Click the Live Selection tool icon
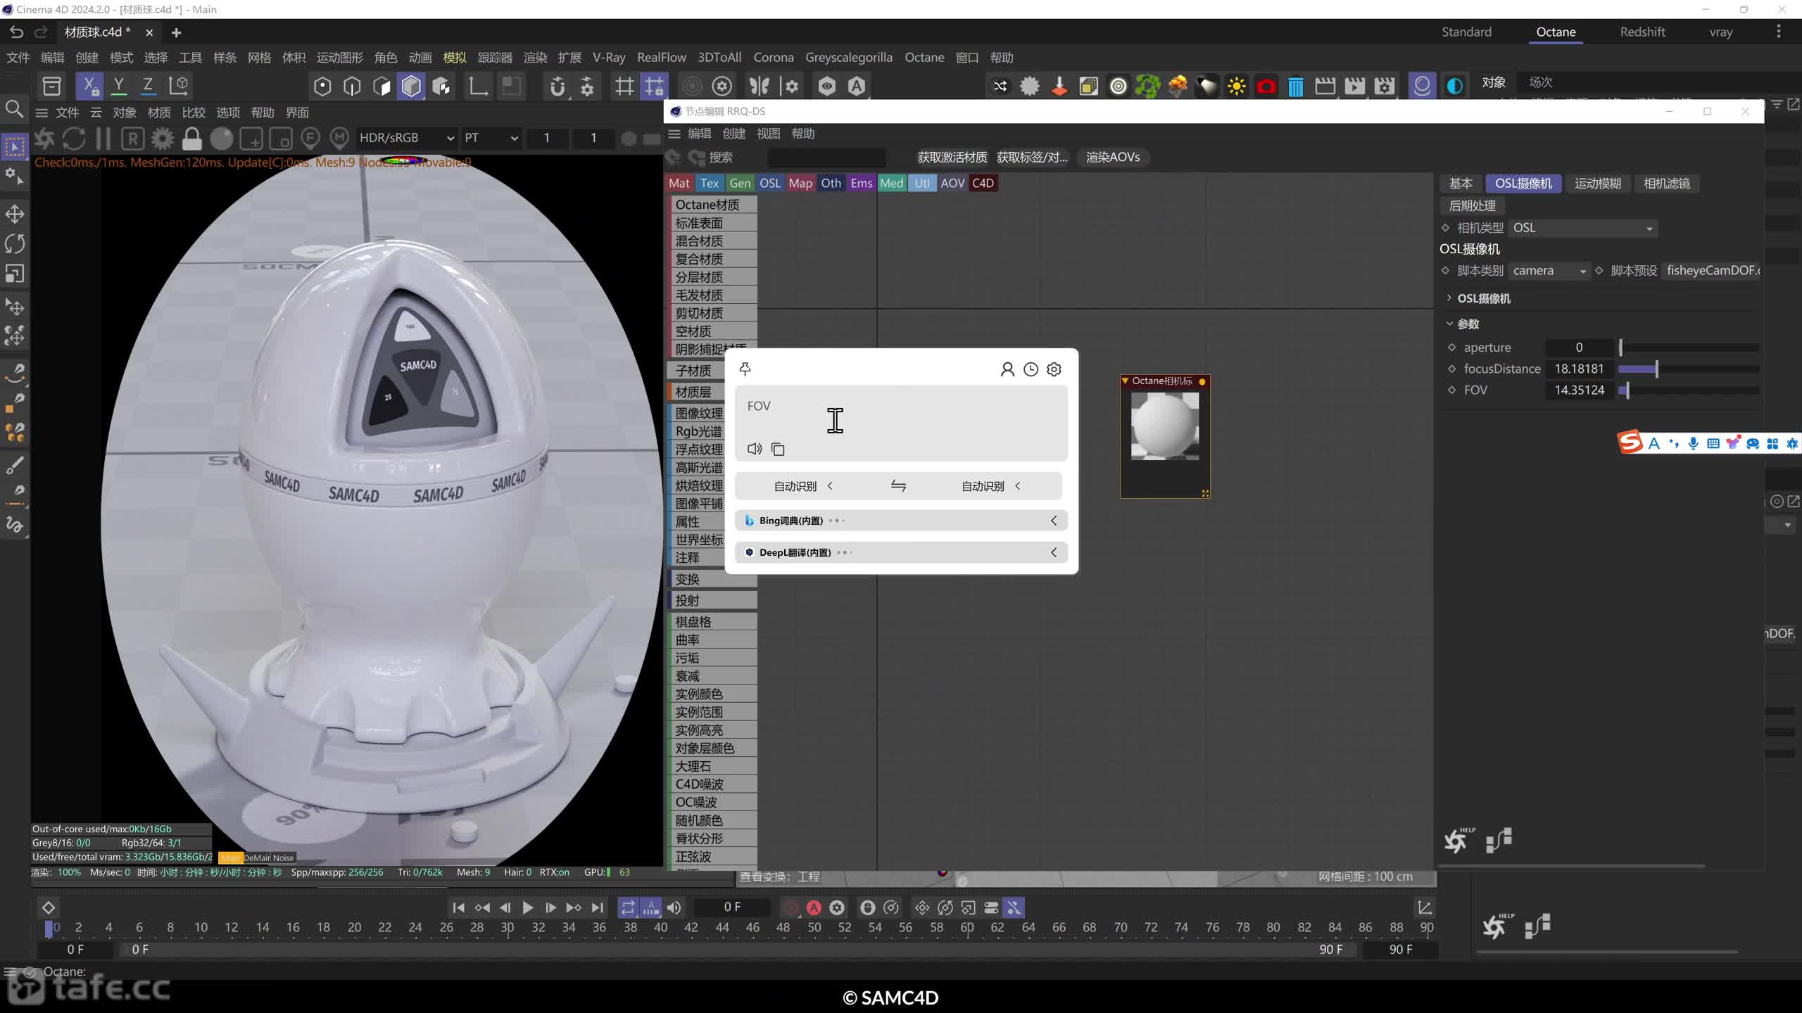The width and height of the screenshot is (1802, 1013). click(15, 147)
